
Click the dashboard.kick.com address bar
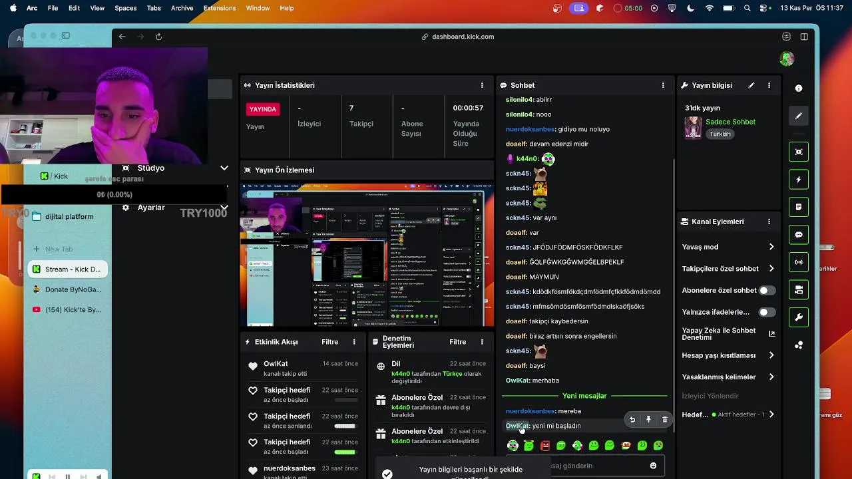click(x=458, y=37)
